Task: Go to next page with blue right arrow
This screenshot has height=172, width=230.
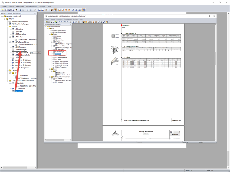Action: 23,10
